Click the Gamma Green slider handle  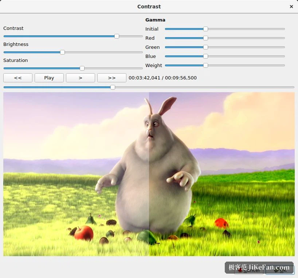click(205, 47)
